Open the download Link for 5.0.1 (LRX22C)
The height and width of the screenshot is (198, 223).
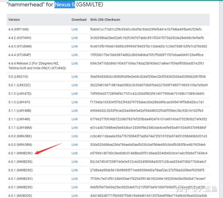75,85
